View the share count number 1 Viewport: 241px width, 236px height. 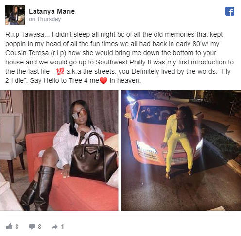pyautogui.click(x=62, y=227)
